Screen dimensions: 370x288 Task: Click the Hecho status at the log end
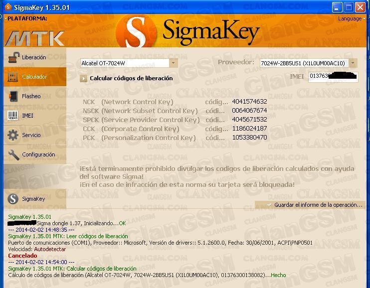click(x=278, y=275)
